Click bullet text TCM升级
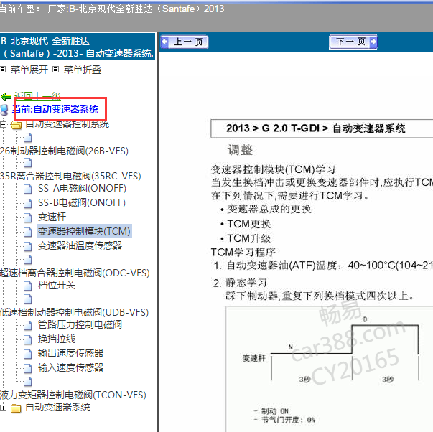Image resolution: width=433 pixels, height=432 pixels. pyautogui.click(x=248, y=238)
